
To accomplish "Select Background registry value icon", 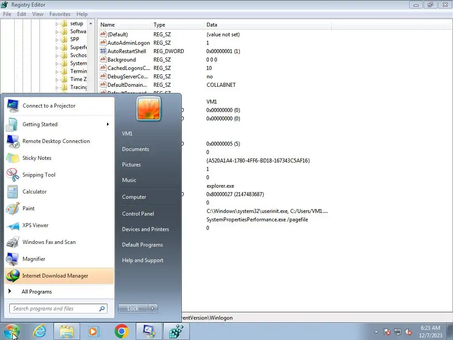I will (103, 60).
